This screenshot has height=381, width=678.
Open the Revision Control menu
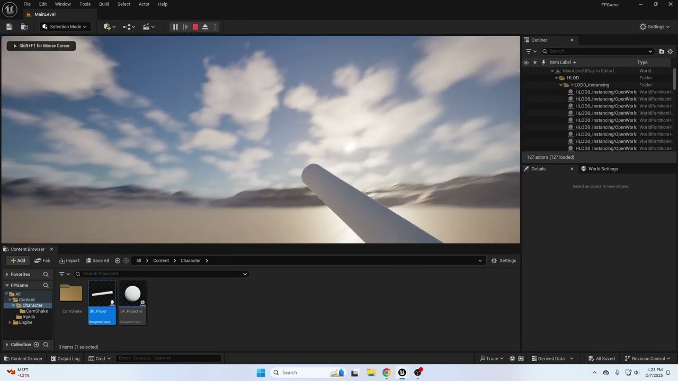(x=647, y=359)
